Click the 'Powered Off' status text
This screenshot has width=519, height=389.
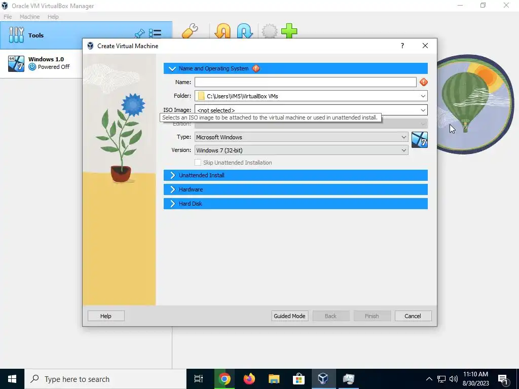point(54,67)
